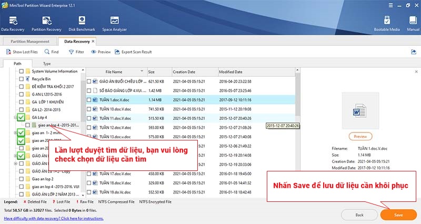Click folder icon of System Volume Information
421x224 pixels.
click(28, 72)
